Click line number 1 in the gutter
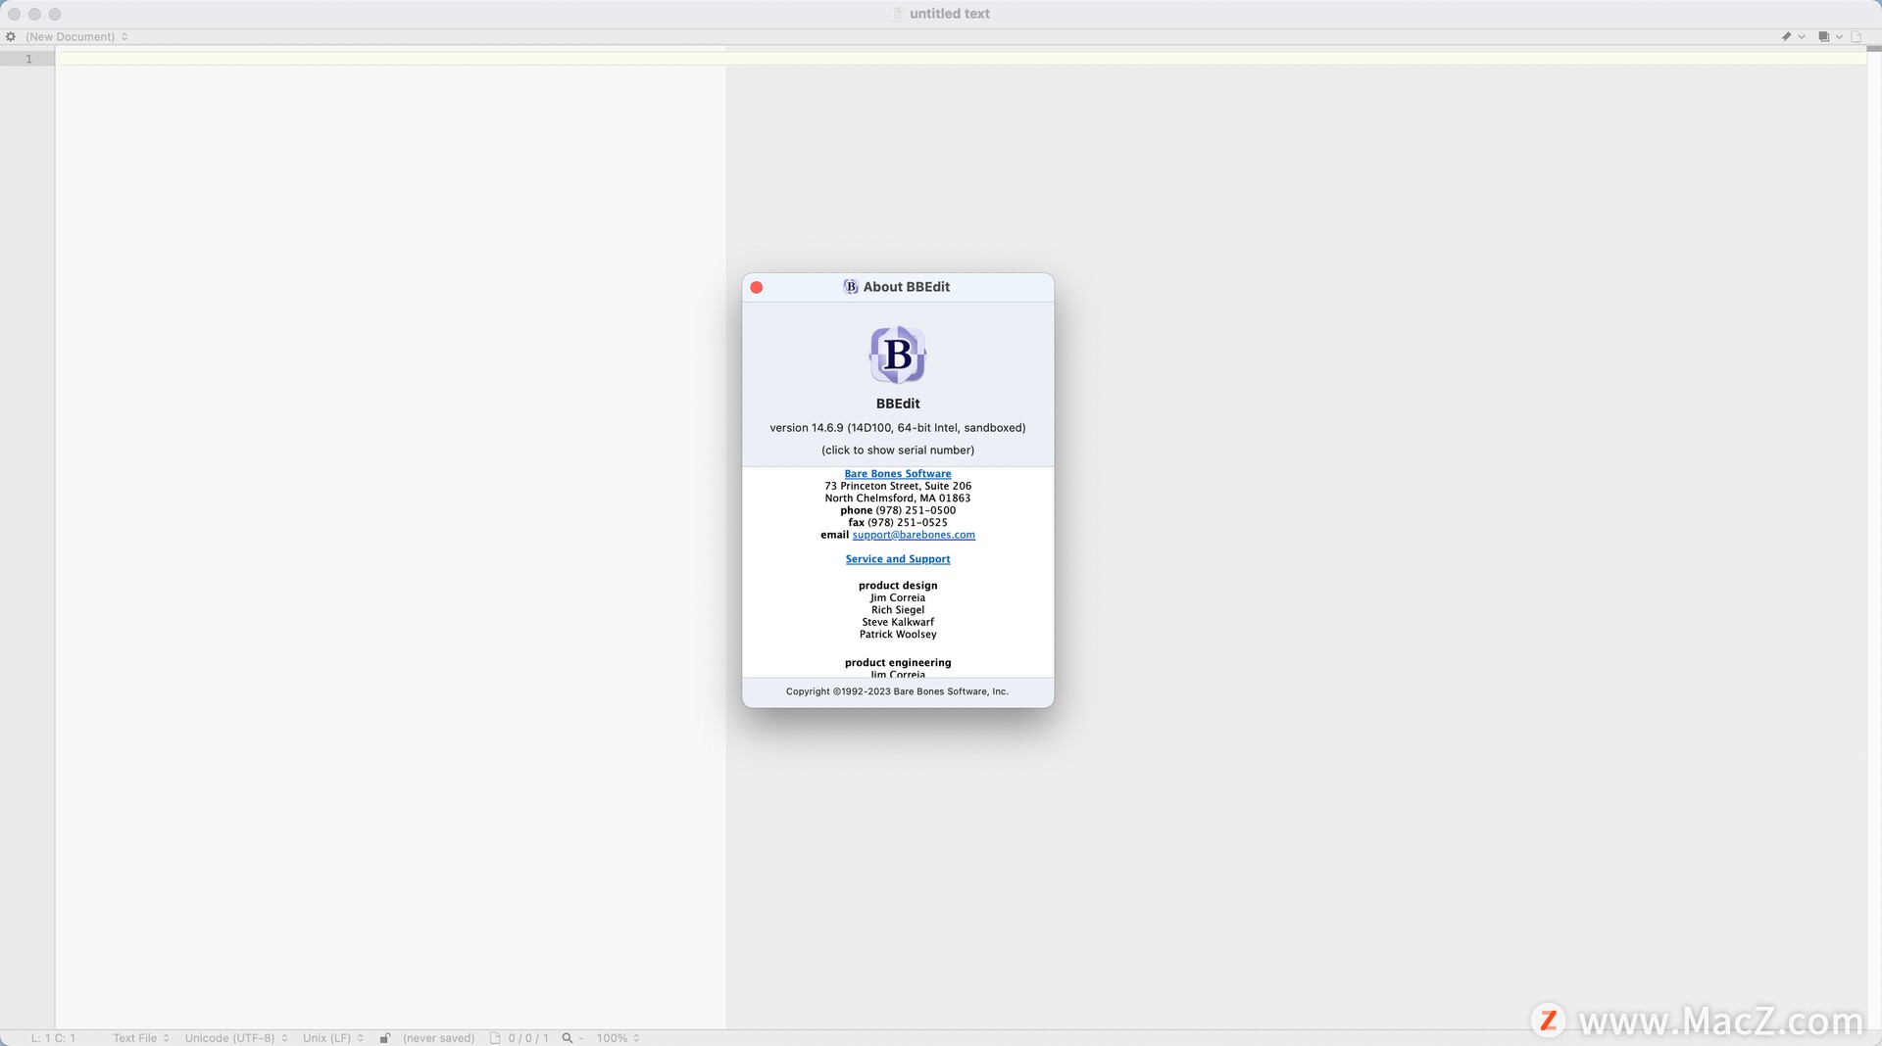This screenshot has width=1882, height=1046. coord(29,59)
